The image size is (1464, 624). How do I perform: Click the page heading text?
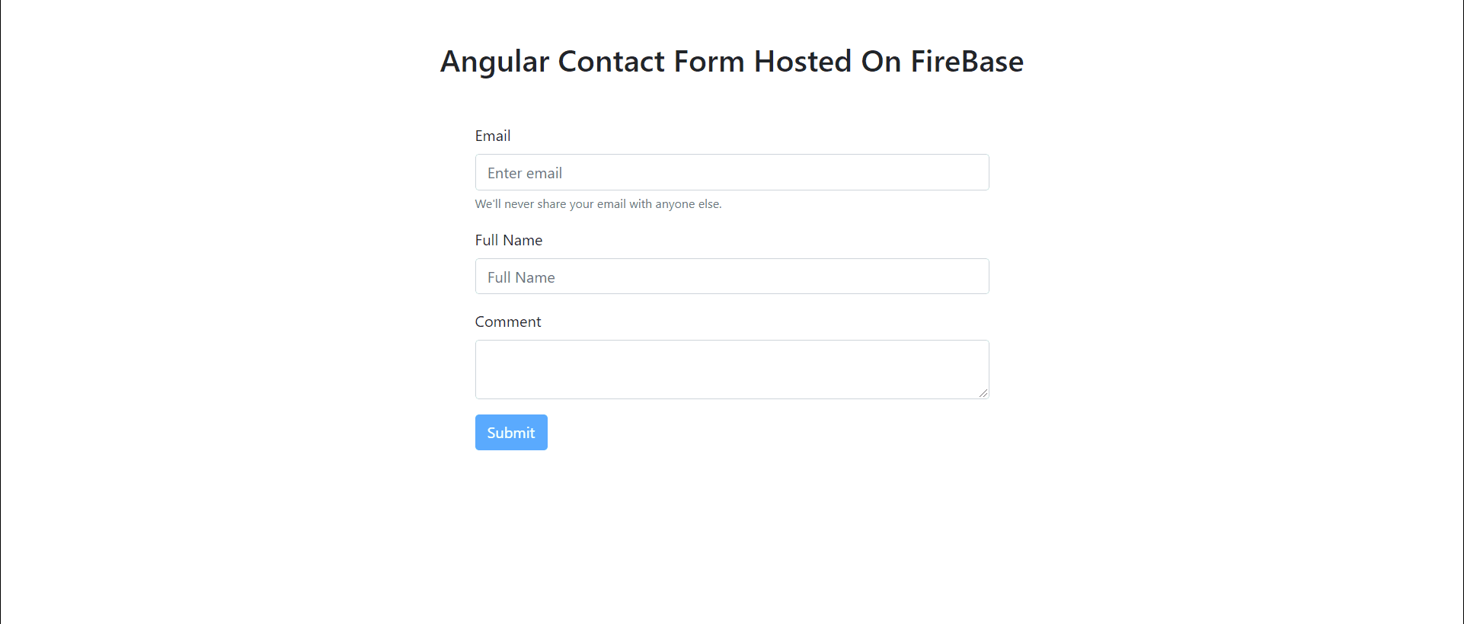click(x=731, y=61)
